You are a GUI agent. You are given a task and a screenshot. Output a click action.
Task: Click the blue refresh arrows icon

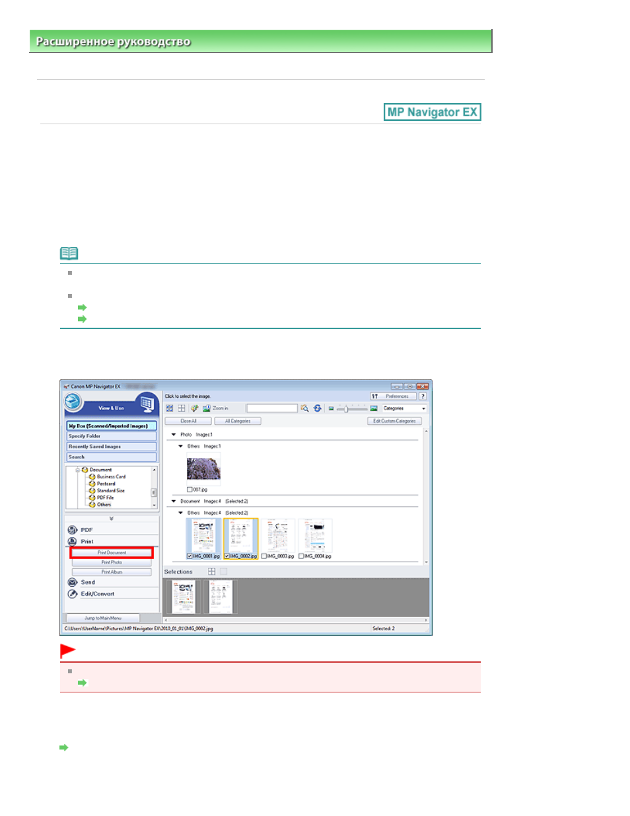(318, 408)
